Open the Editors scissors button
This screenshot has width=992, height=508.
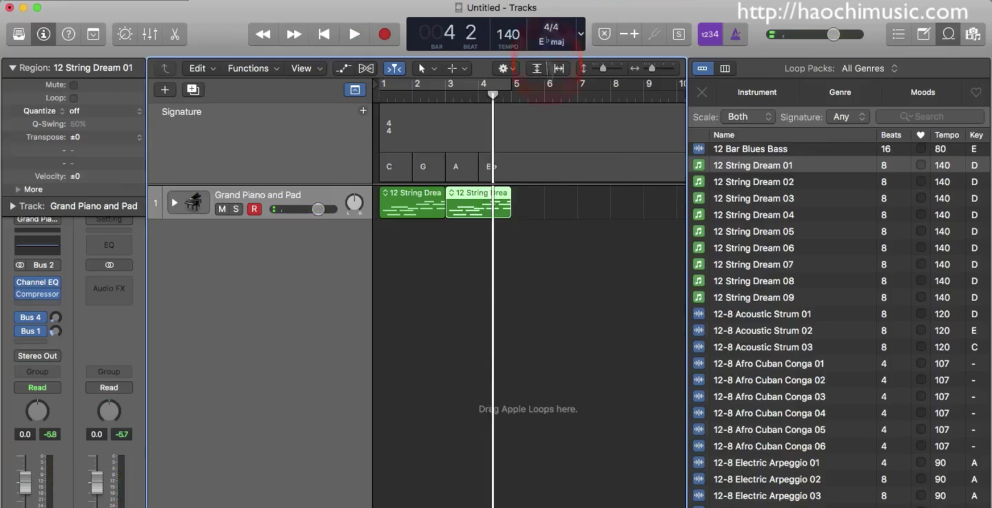[x=175, y=34]
